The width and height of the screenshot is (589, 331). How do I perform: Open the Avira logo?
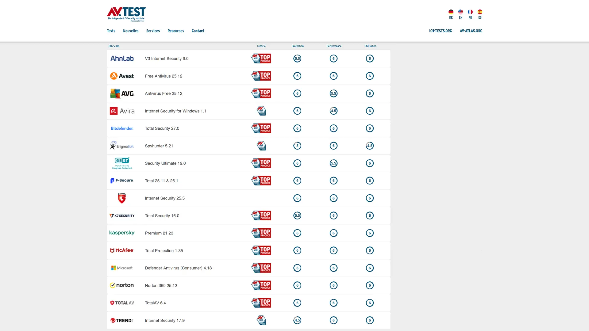(x=122, y=111)
